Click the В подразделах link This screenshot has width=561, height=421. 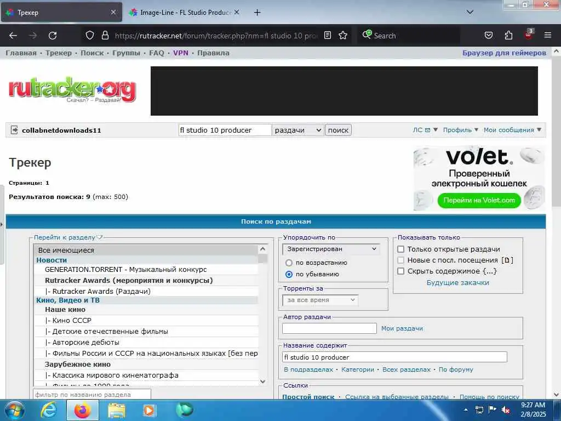(x=308, y=369)
